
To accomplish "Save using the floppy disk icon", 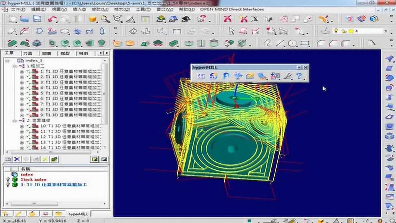I will point(37,19).
